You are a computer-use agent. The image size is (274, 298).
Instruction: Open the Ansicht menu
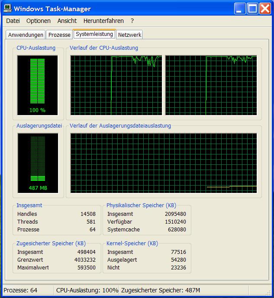point(67,21)
